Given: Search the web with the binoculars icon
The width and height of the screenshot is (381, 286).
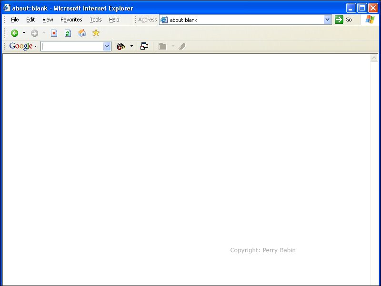Looking at the screenshot, I should [121, 46].
